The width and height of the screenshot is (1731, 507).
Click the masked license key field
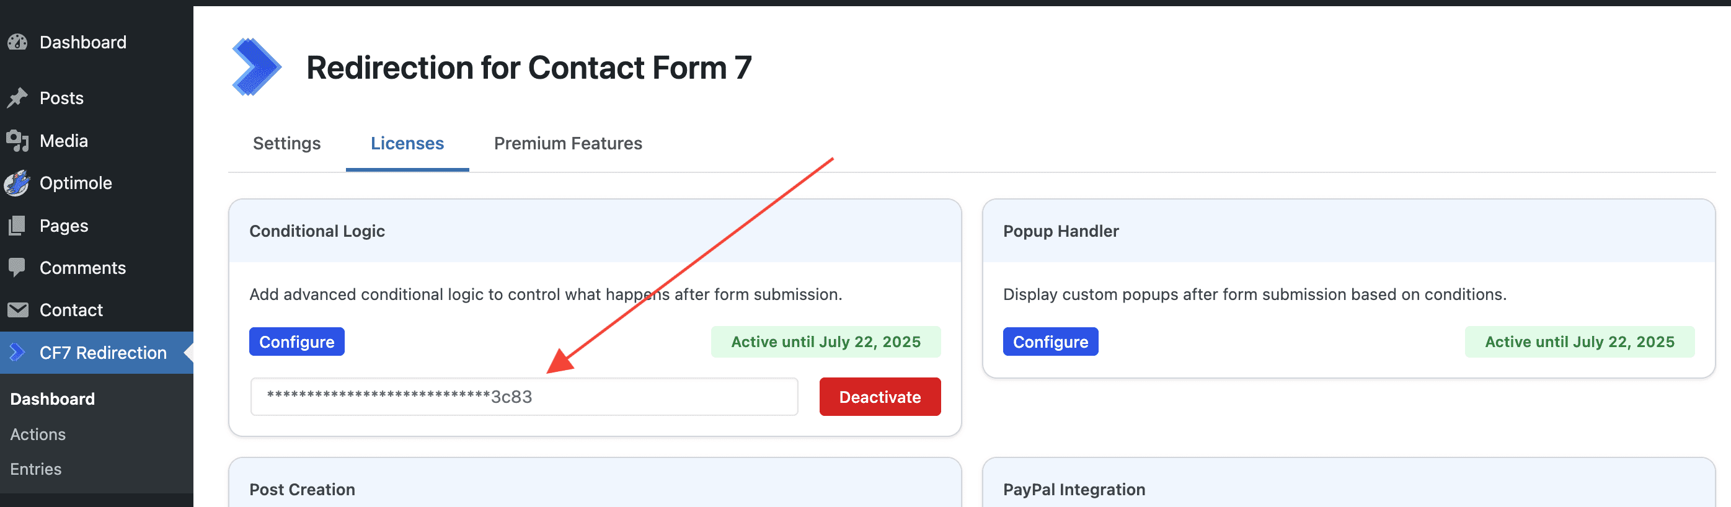tap(524, 397)
